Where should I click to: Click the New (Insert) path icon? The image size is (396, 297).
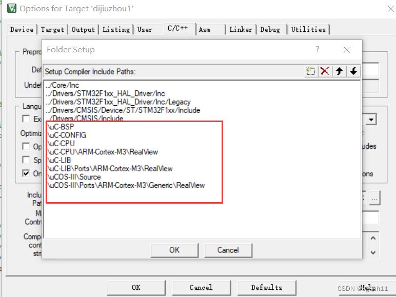[x=310, y=71]
